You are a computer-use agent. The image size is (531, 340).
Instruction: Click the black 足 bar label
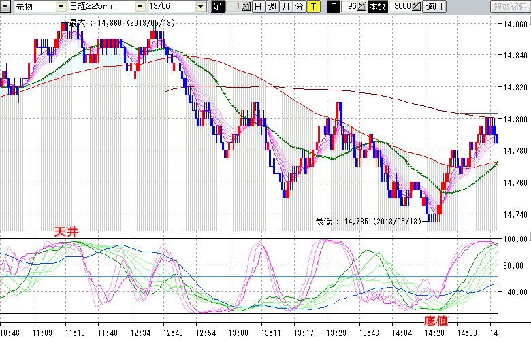pos(217,7)
